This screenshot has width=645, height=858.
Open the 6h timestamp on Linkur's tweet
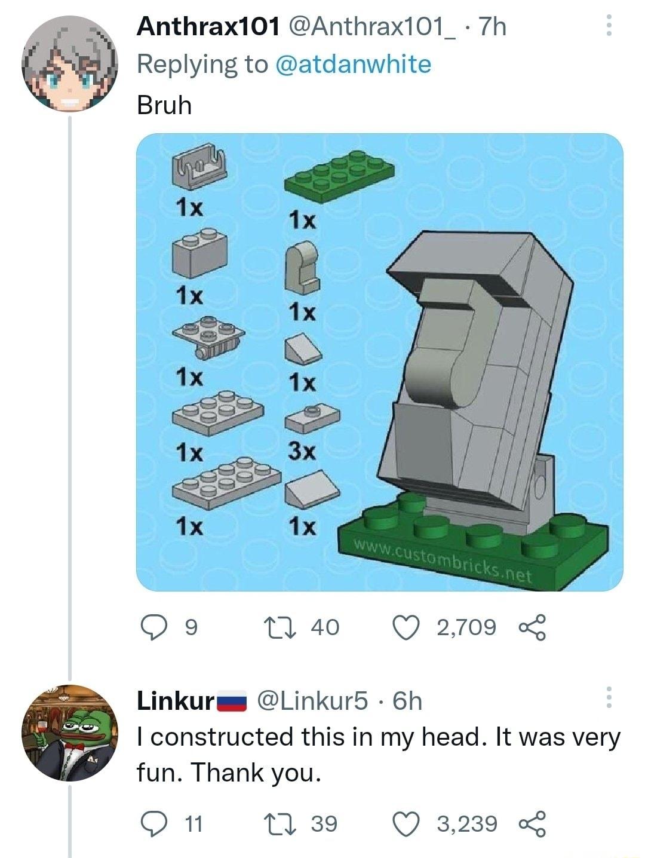point(407,700)
